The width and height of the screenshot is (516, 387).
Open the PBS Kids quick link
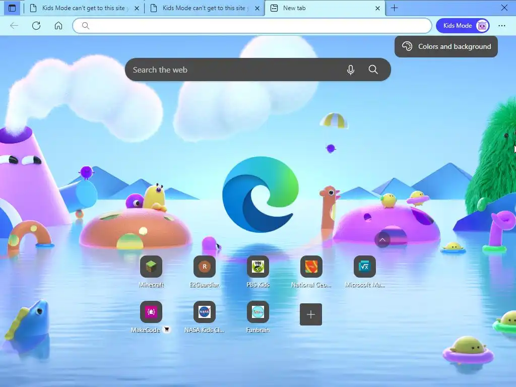tap(258, 266)
